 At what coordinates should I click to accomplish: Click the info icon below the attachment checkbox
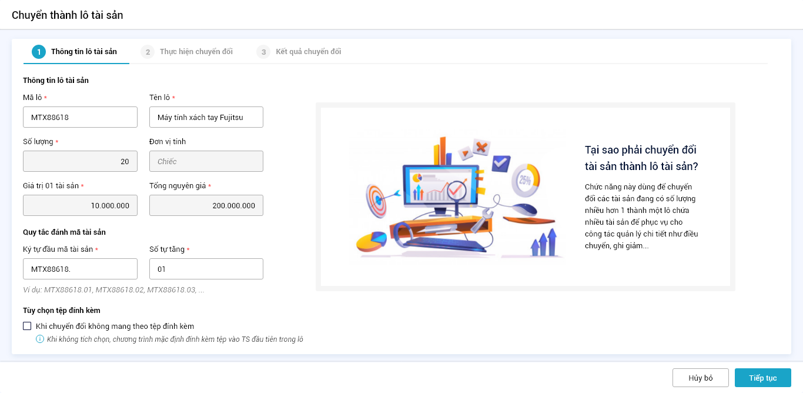click(x=40, y=339)
